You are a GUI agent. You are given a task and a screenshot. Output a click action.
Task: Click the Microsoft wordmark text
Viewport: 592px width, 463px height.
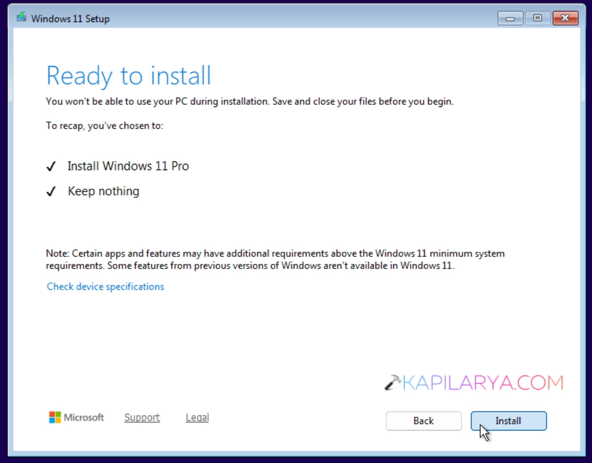point(84,417)
